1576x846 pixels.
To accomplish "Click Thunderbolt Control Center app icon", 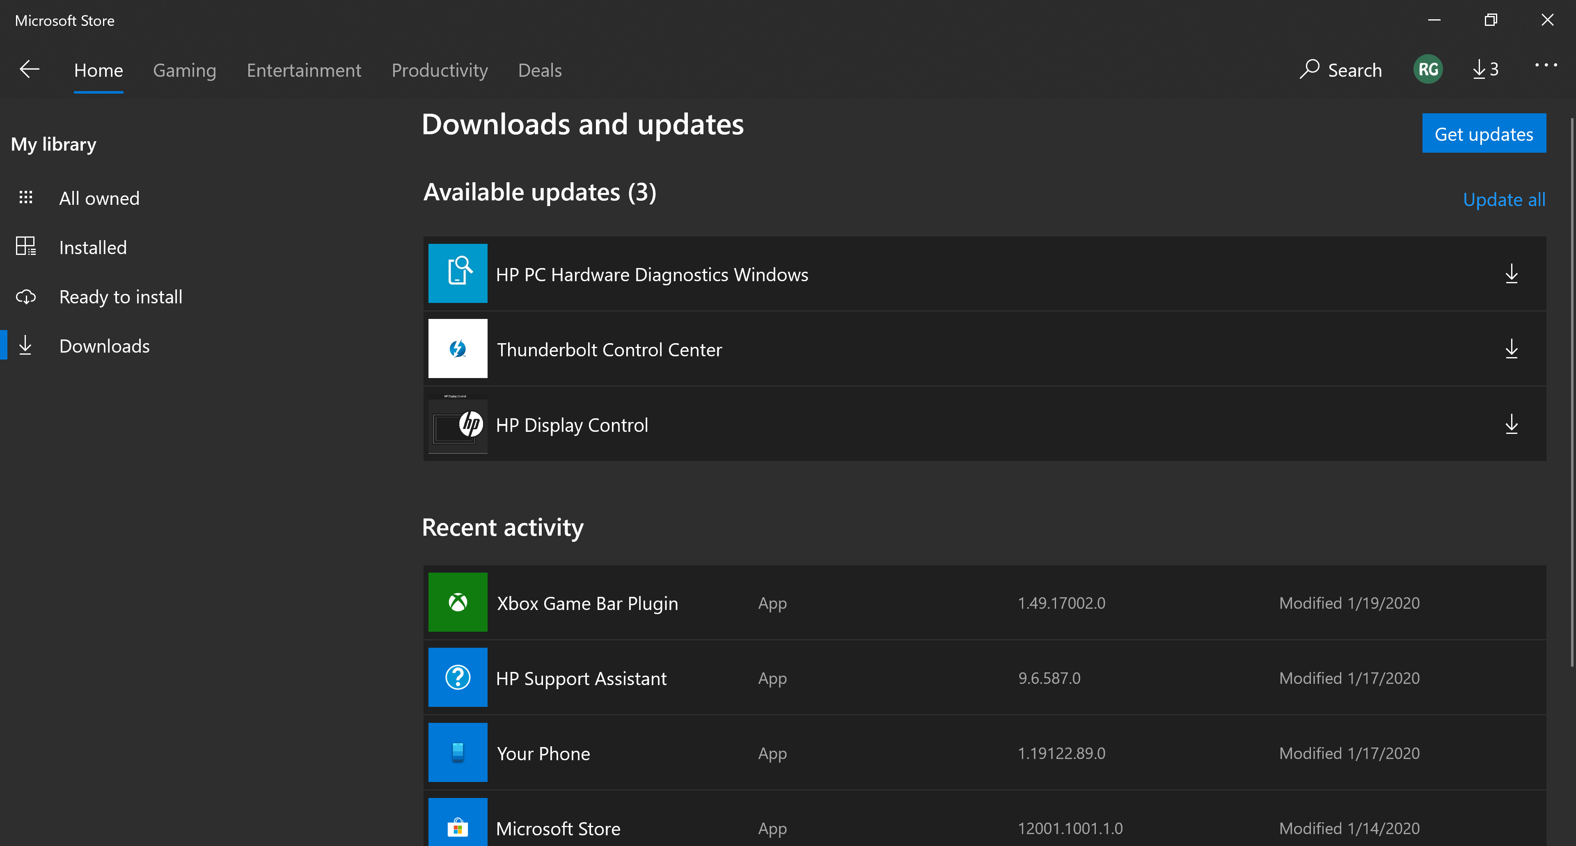I will click(x=458, y=348).
